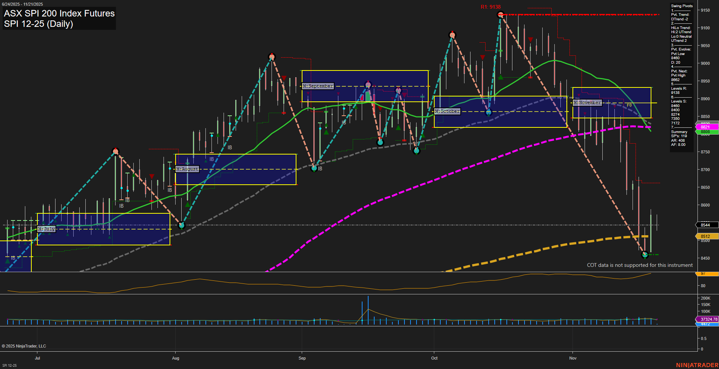Viewport: 719px width, 369px height.
Task: Click the orange 97 oscillator value tag
Action: pos(702,274)
